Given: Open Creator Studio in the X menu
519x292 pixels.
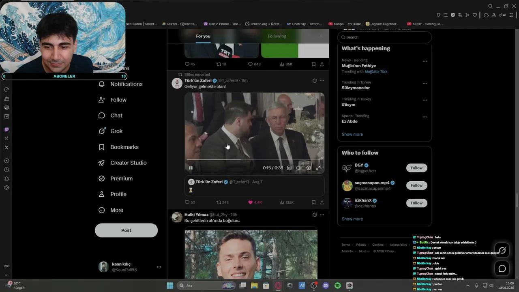Looking at the screenshot, I should pos(122,163).
